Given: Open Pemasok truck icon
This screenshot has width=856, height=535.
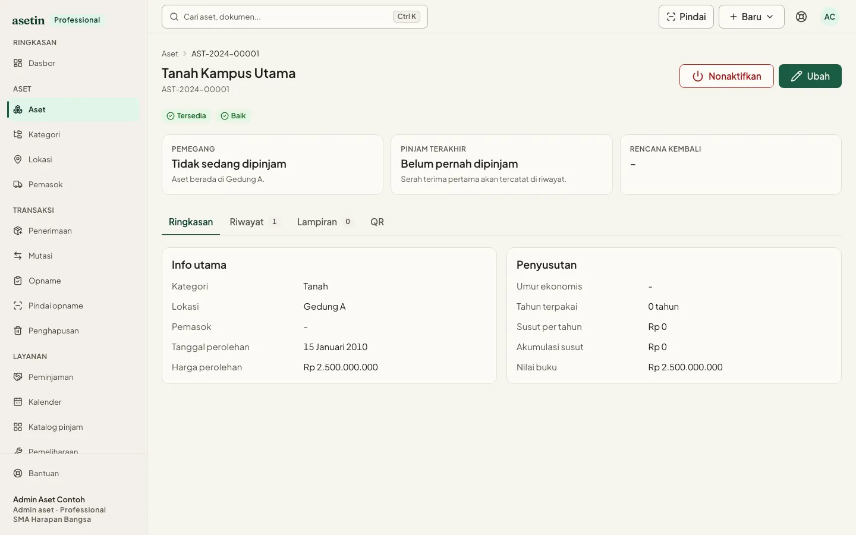Looking at the screenshot, I should point(18,184).
